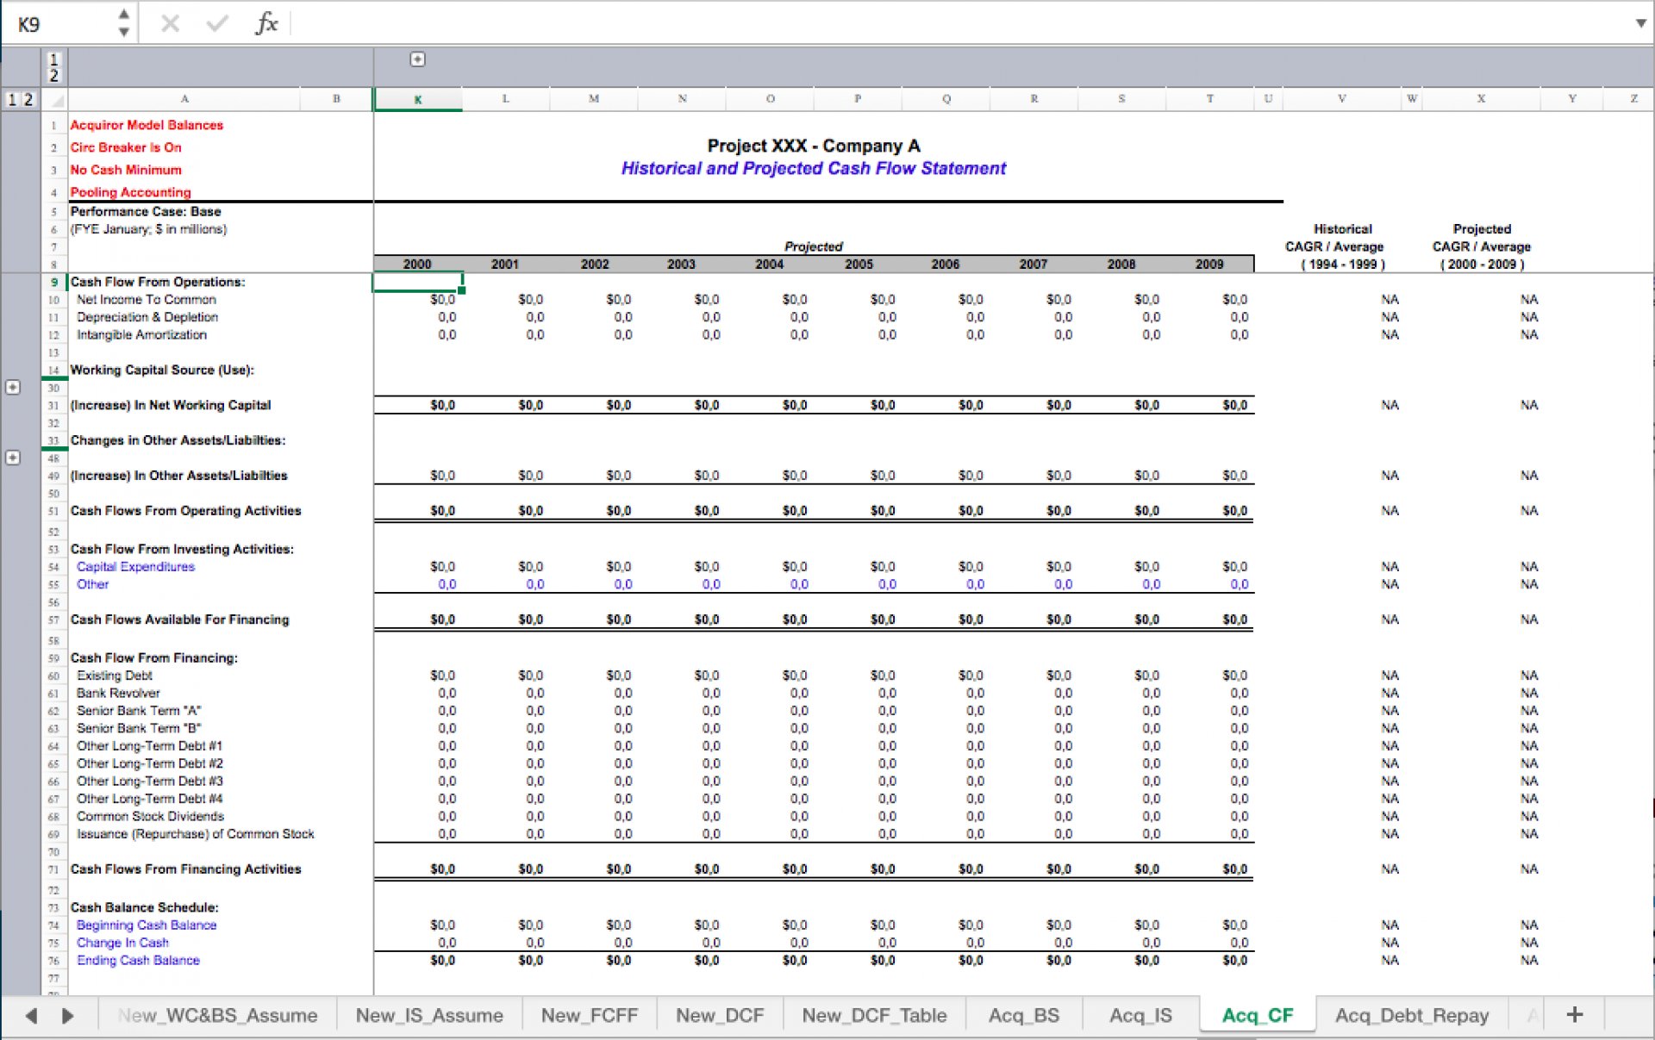Open the Acq_IS sheet tab
Viewport: 1655px width, 1040px height.
pos(1140,1016)
